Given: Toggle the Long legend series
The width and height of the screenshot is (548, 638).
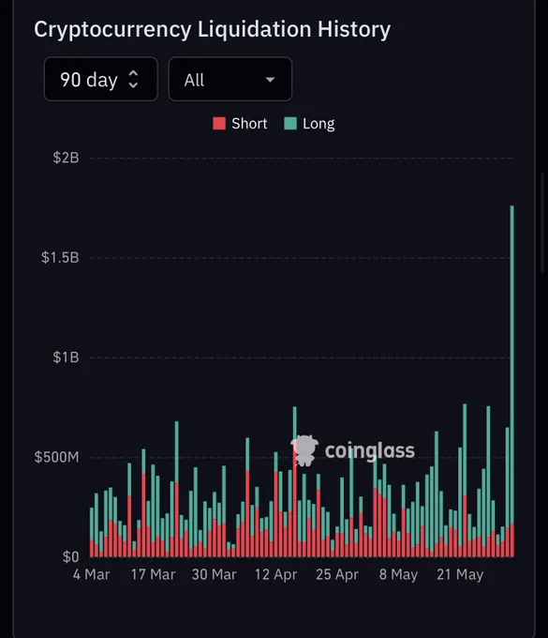Looking at the screenshot, I should (309, 123).
